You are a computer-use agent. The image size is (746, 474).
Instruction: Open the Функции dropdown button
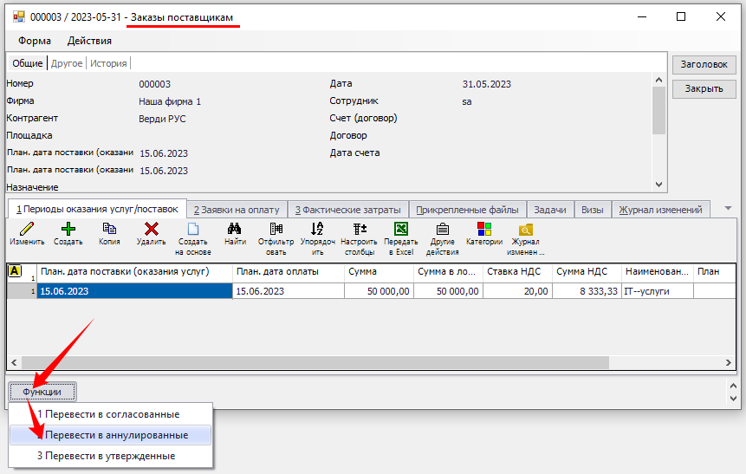pyautogui.click(x=42, y=392)
